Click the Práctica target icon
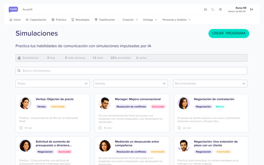264x165 pixels. click(x=53, y=20)
